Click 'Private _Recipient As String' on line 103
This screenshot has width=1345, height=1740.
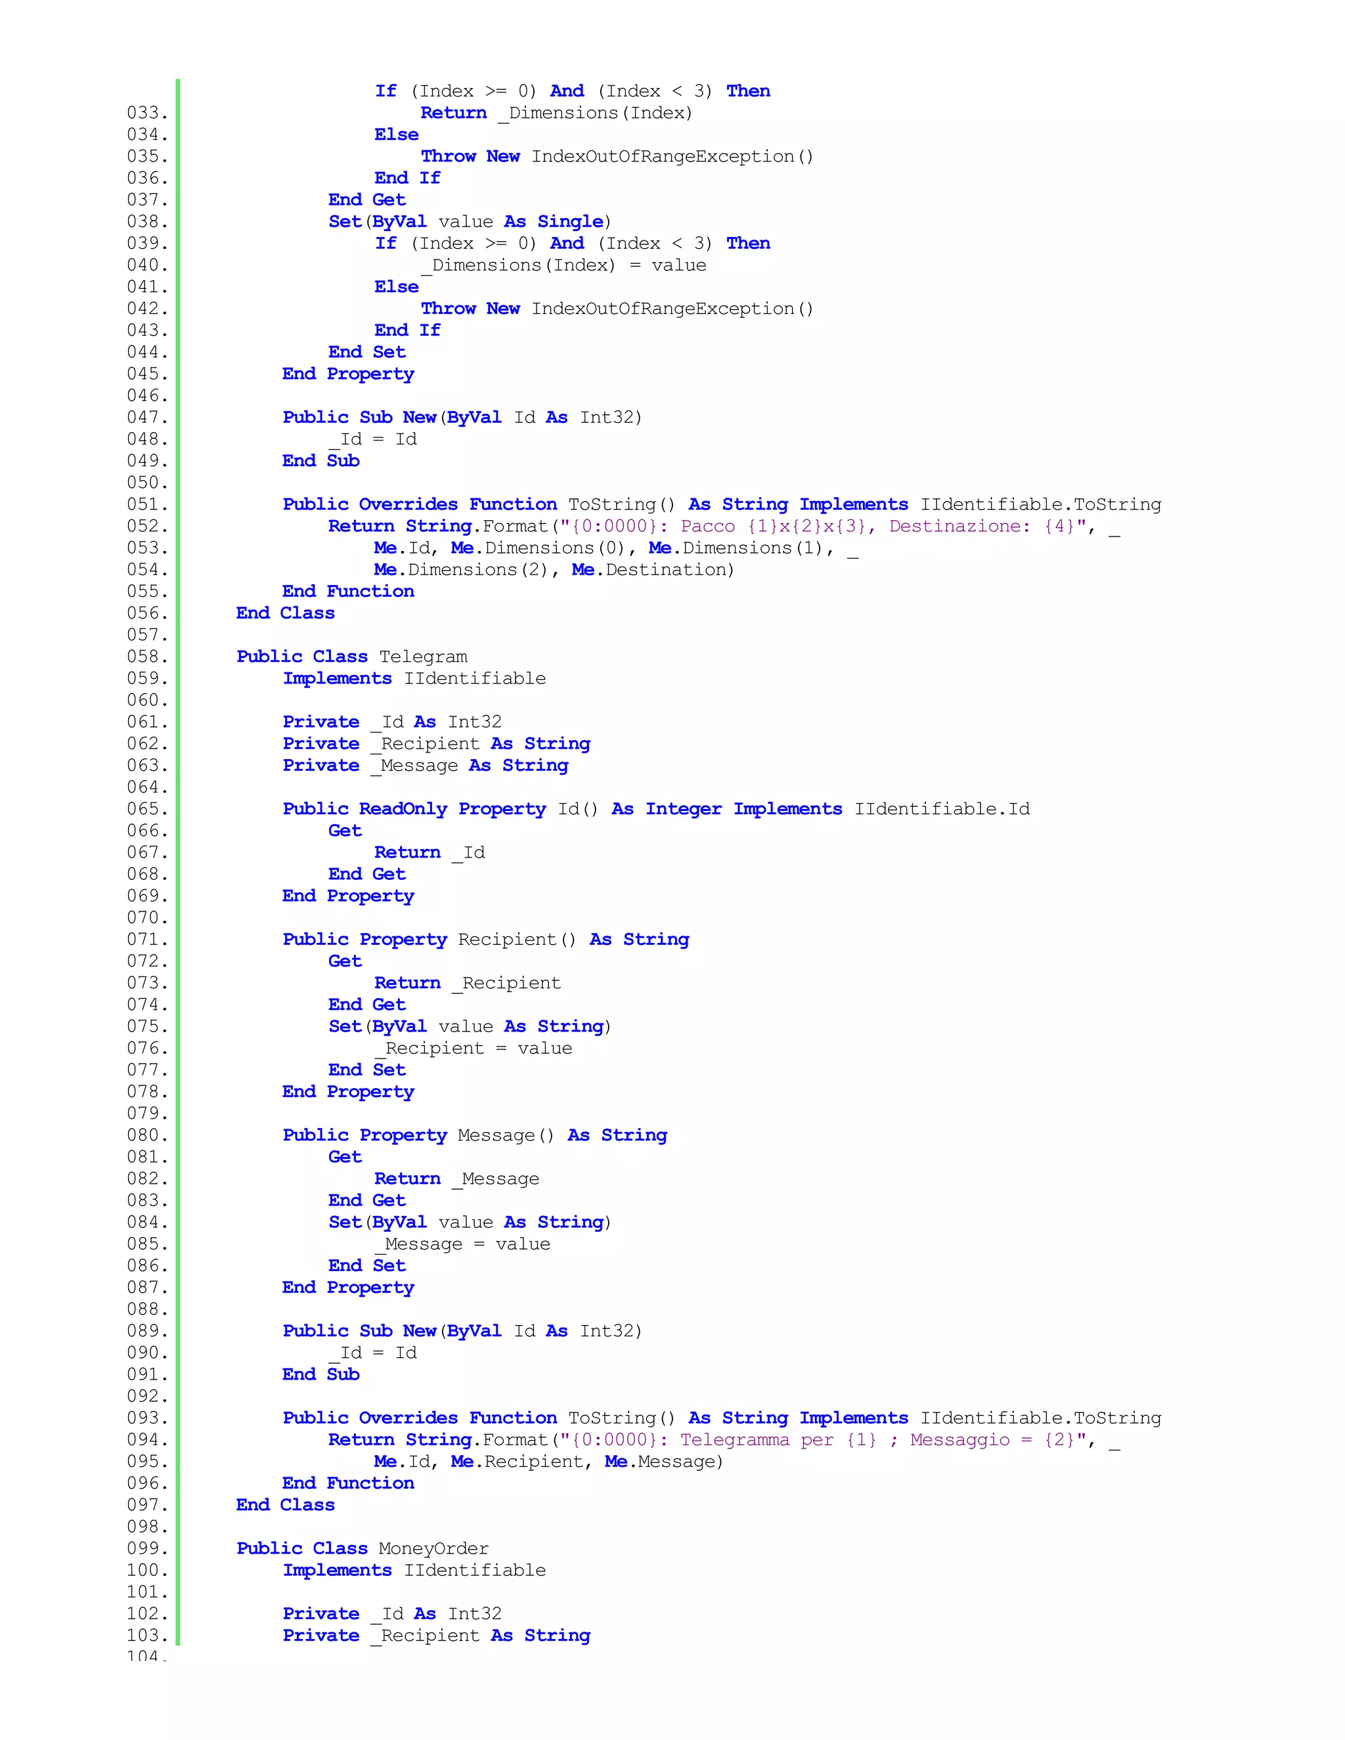pos(437,1636)
